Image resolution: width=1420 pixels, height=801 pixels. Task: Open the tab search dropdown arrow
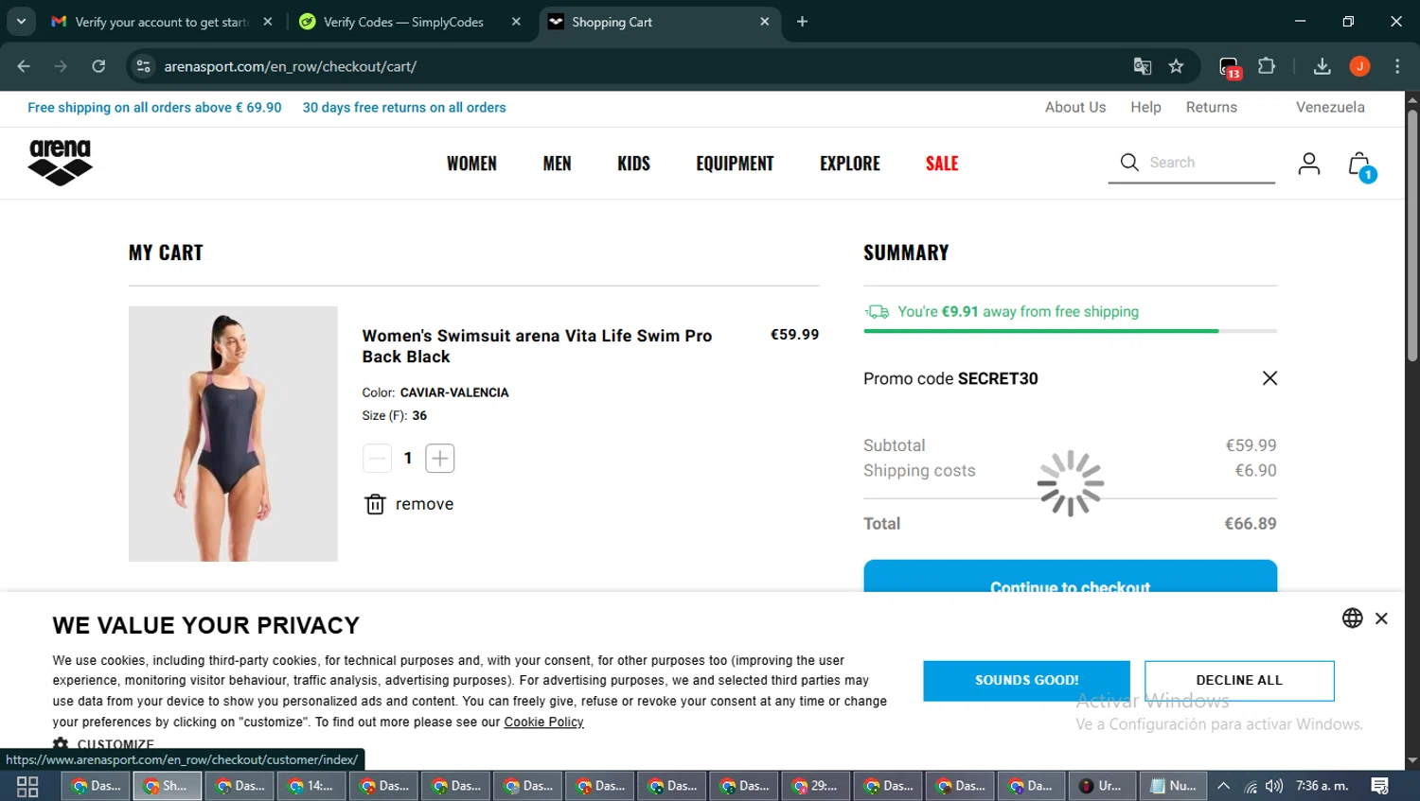click(21, 22)
